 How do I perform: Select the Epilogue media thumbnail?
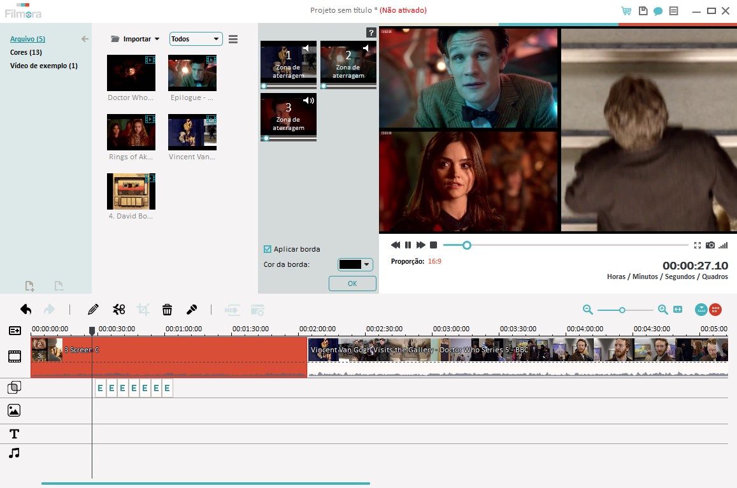coord(192,73)
